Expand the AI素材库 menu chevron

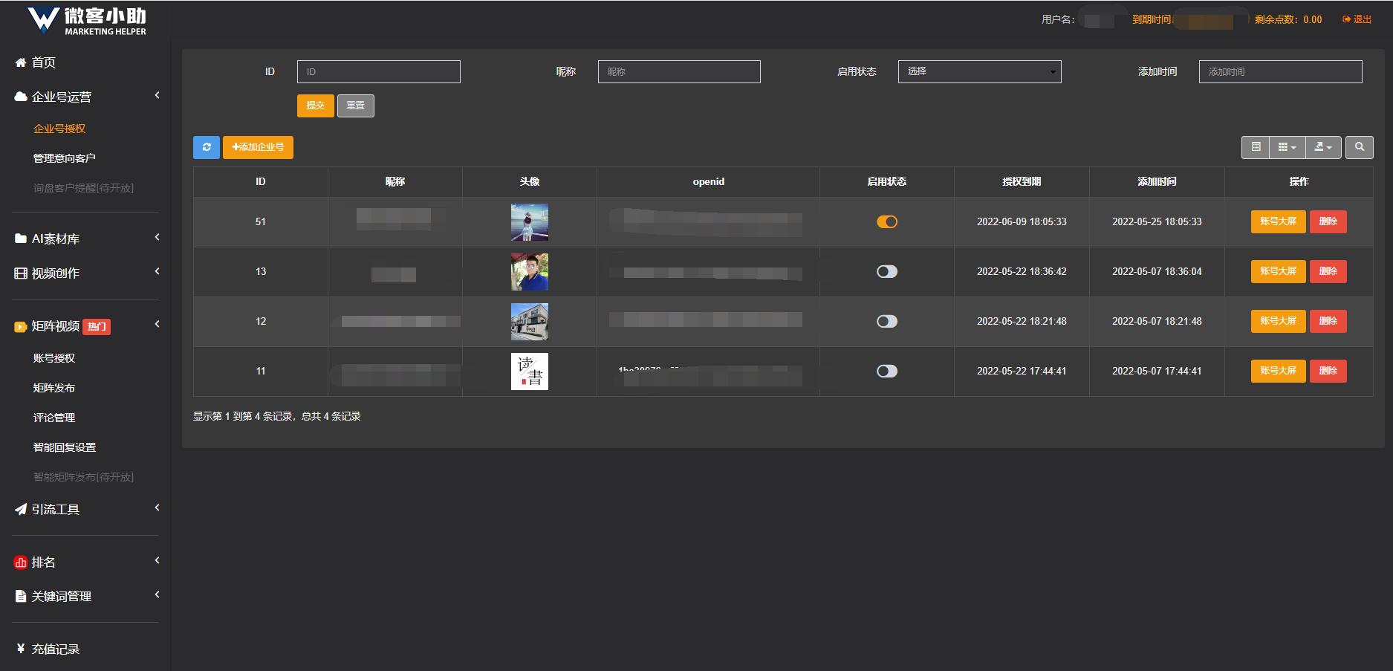coord(157,237)
